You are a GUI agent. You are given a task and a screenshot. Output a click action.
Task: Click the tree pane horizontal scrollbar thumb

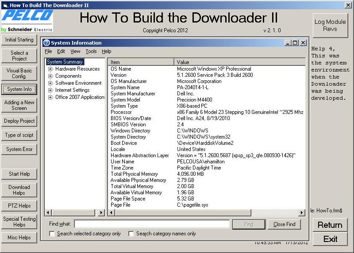(x=73, y=212)
